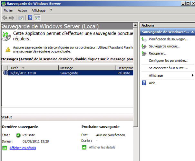Open the ? help menu
Viewport: 195px width, 161px height.
click(x=51, y=11)
